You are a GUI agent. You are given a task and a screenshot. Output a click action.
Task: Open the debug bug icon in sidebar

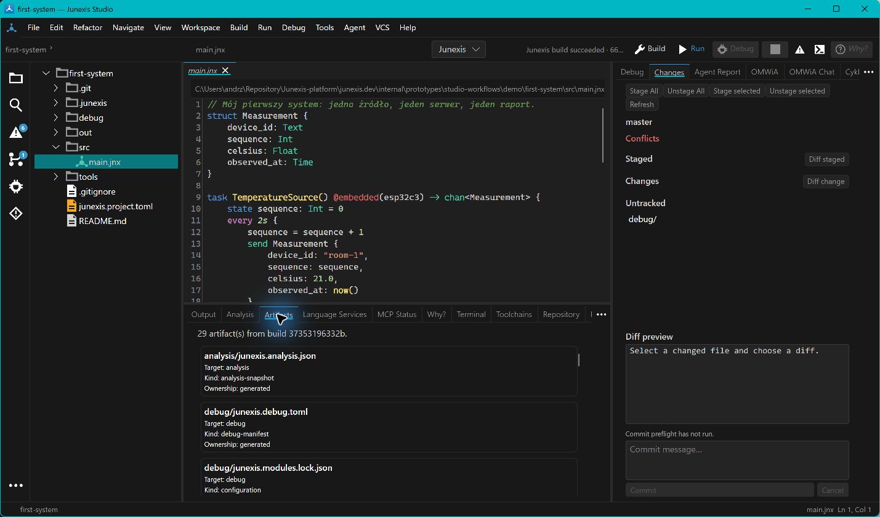16,186
